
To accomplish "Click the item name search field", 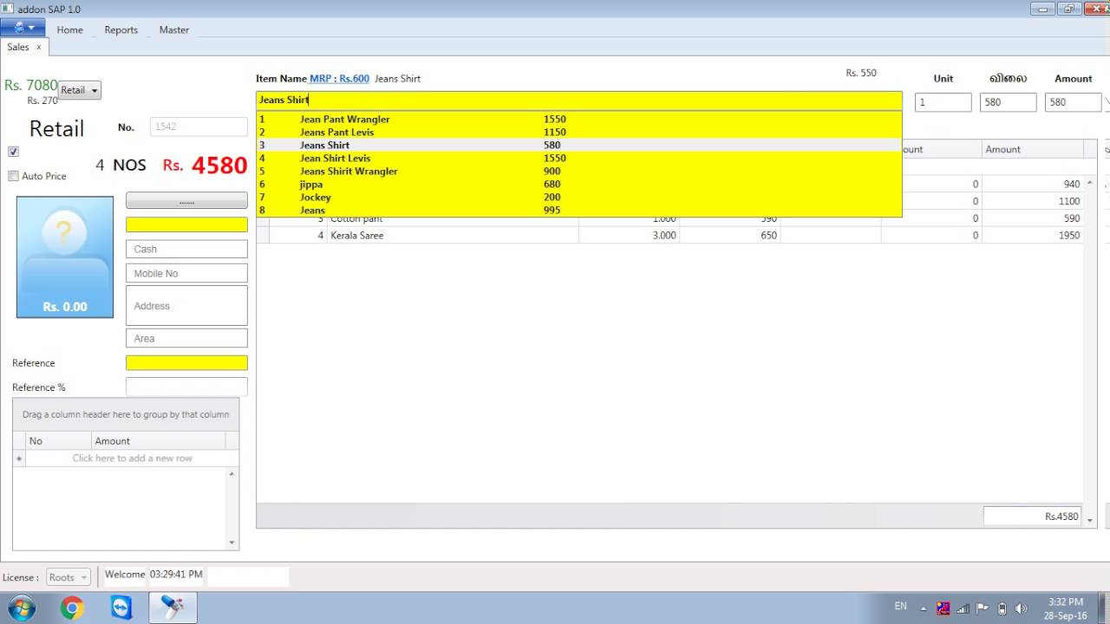I will (x=579, y=101).
